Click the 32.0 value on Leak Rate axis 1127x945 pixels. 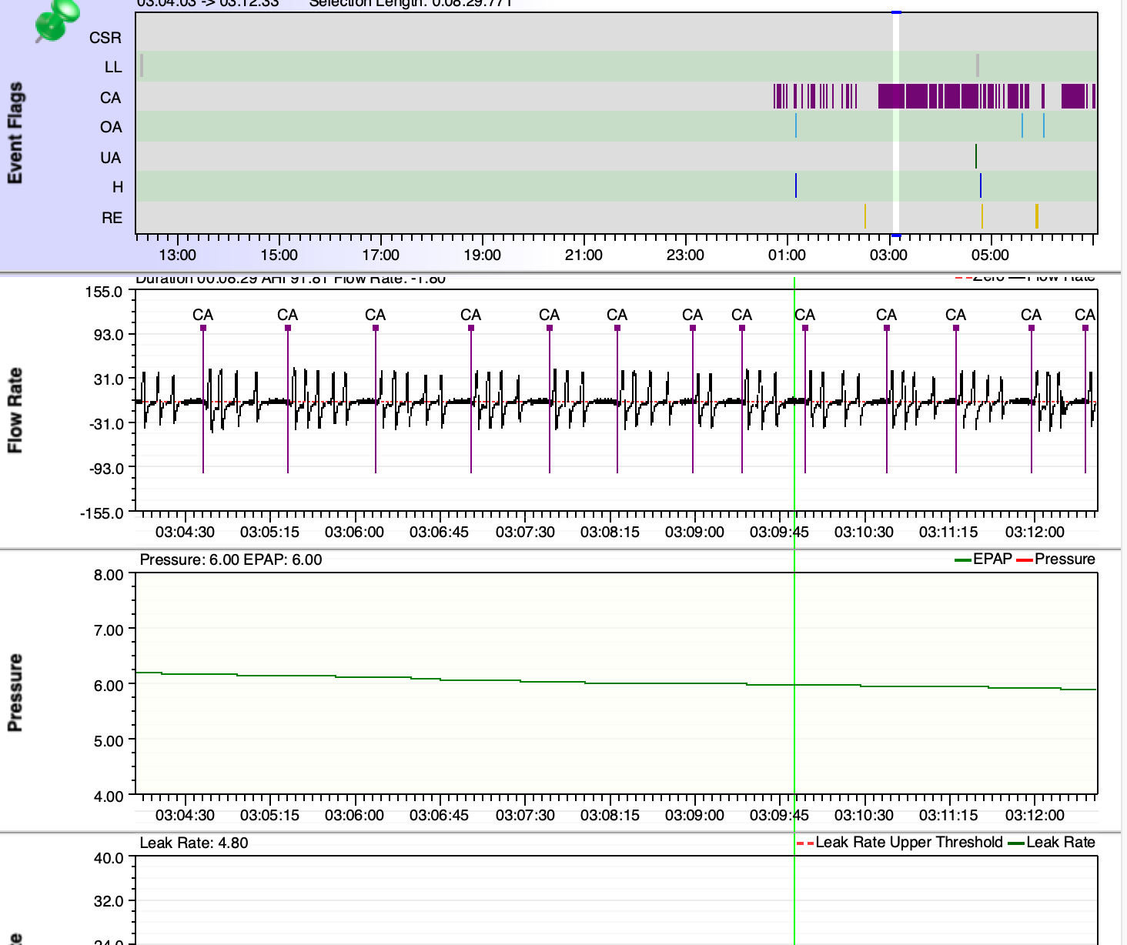(109, 901)
